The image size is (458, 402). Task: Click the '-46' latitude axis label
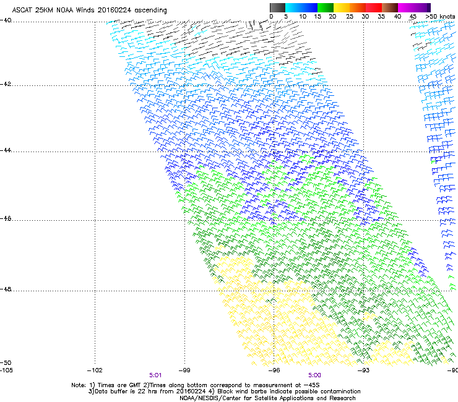(6, 219)
